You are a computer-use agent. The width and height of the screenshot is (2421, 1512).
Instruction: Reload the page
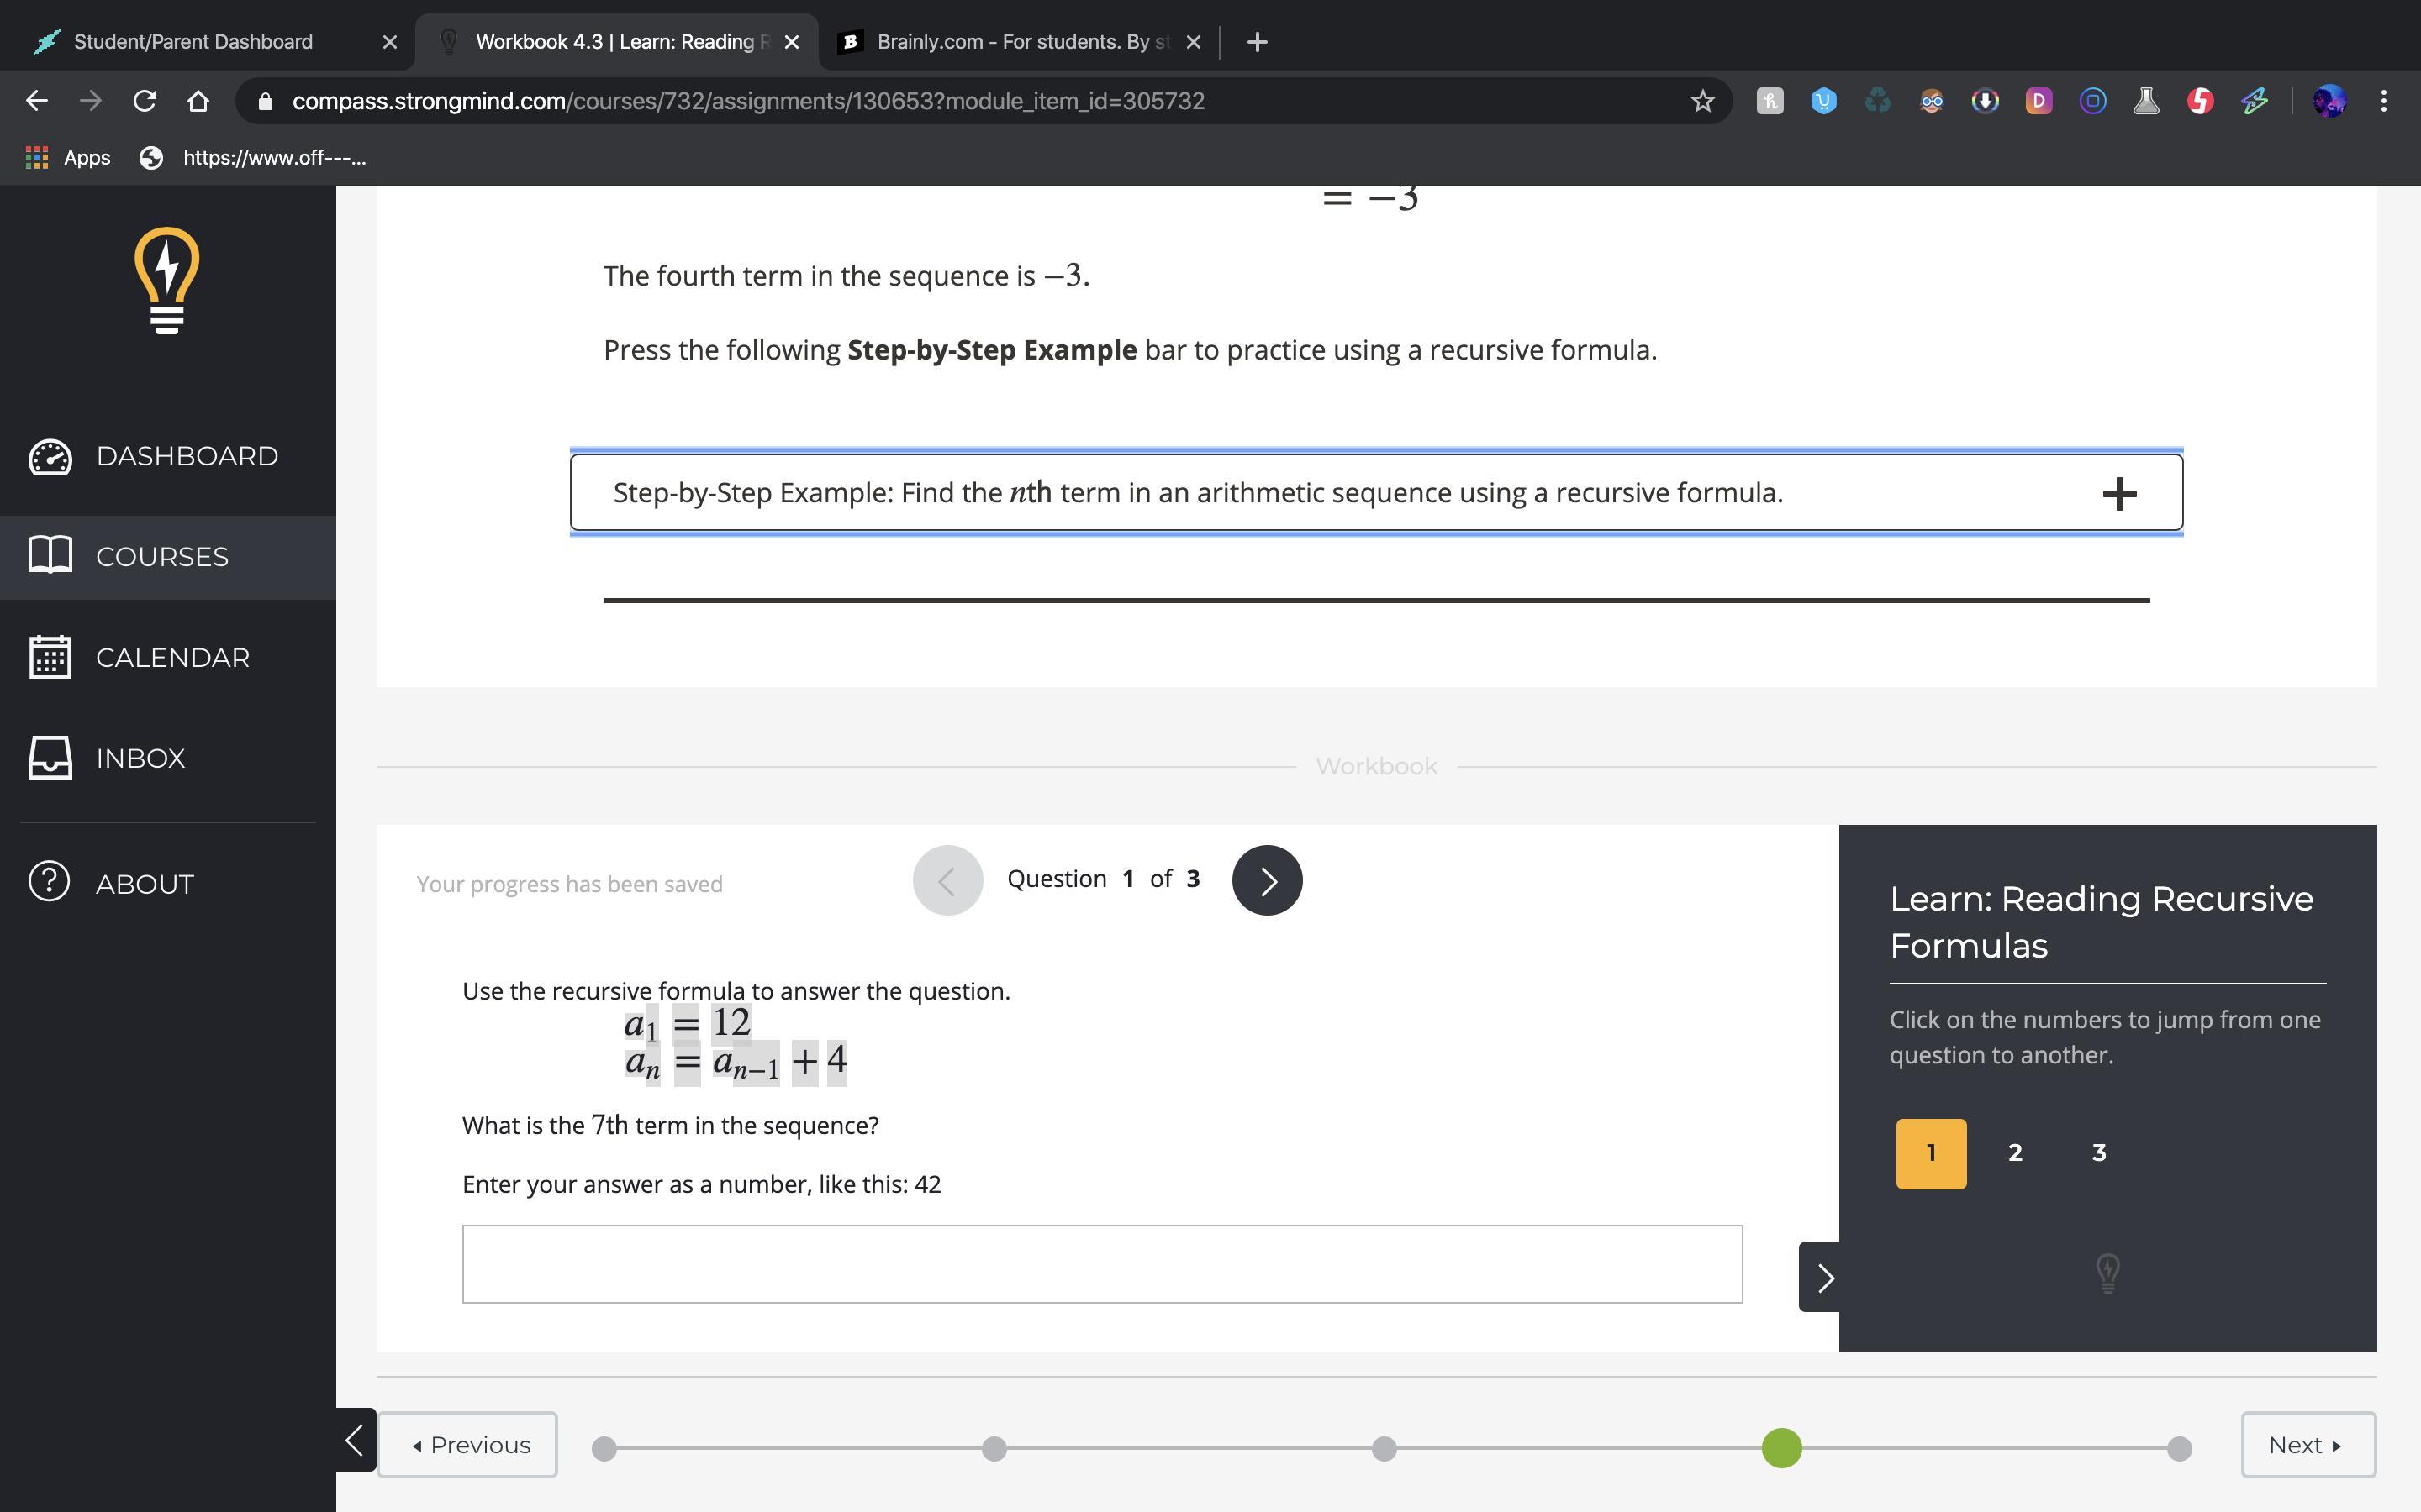point(145,101)
